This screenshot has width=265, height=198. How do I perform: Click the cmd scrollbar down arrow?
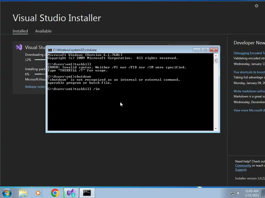point(216,129)
